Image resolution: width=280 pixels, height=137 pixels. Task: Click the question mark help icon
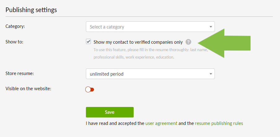click(x=188, y=42)
